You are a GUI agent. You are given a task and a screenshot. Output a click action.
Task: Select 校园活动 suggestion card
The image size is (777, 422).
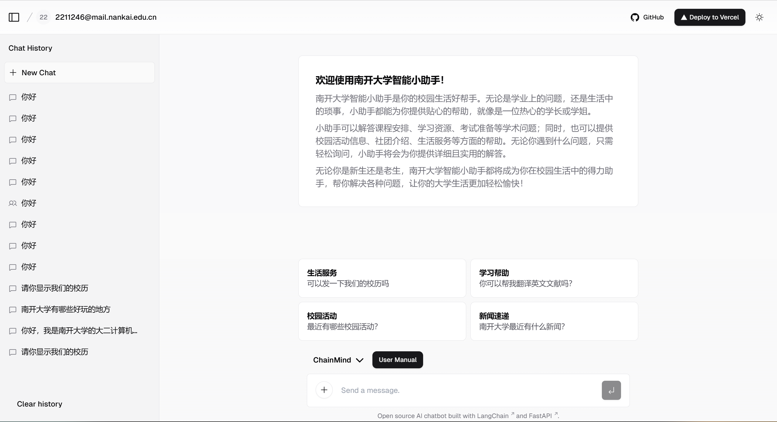pyautogui.click(x=382, y=321)
